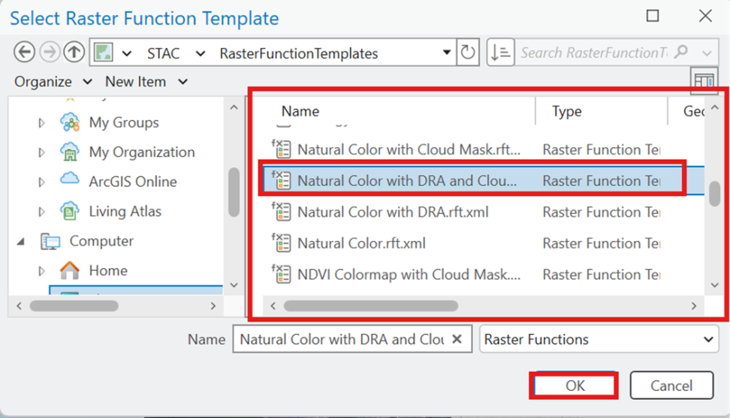Cancel the template selection dialog
Viewport: 730px width, 418px height.
coord(671,386)
